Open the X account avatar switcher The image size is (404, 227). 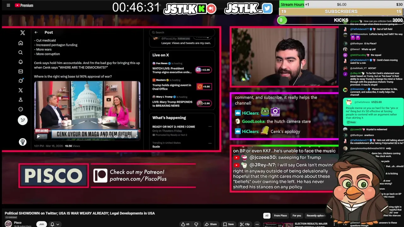click(22, 142)
